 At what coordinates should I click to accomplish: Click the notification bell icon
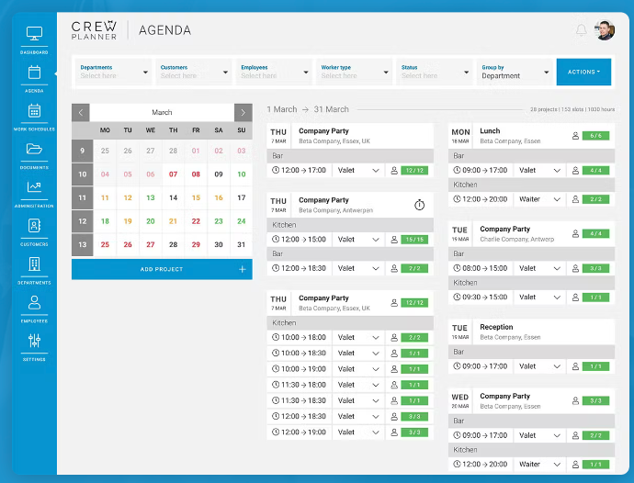point(581,30)
